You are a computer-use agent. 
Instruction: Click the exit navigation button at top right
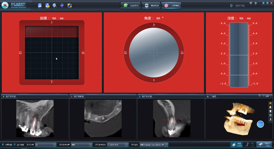pos(237,5)
